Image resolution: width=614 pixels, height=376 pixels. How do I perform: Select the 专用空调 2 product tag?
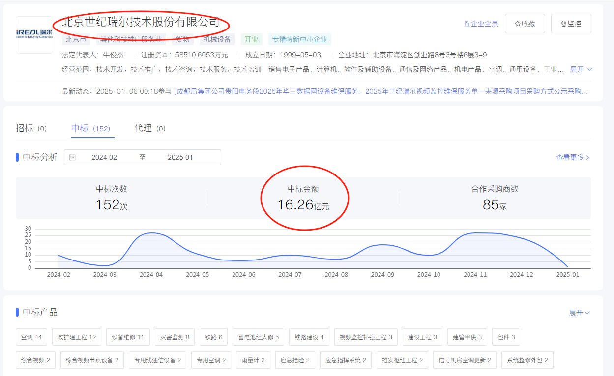click(211, 360)
